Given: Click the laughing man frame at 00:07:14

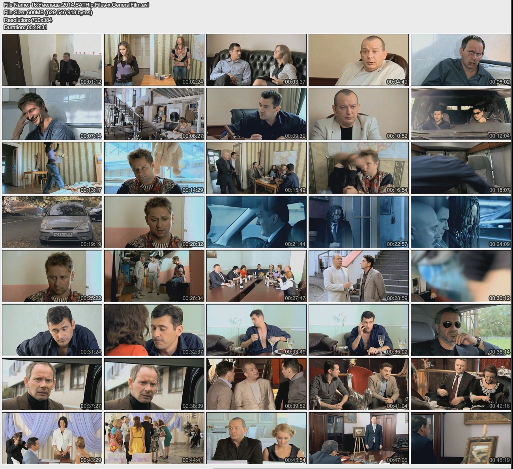Looking at the screenshot, I should point(52,114).
